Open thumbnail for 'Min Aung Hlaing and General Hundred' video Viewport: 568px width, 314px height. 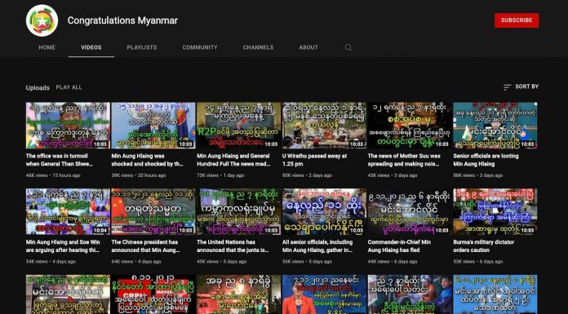(x=239, y=126)
